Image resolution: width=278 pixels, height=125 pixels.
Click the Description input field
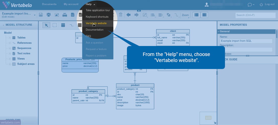click(x=246, y=49)
